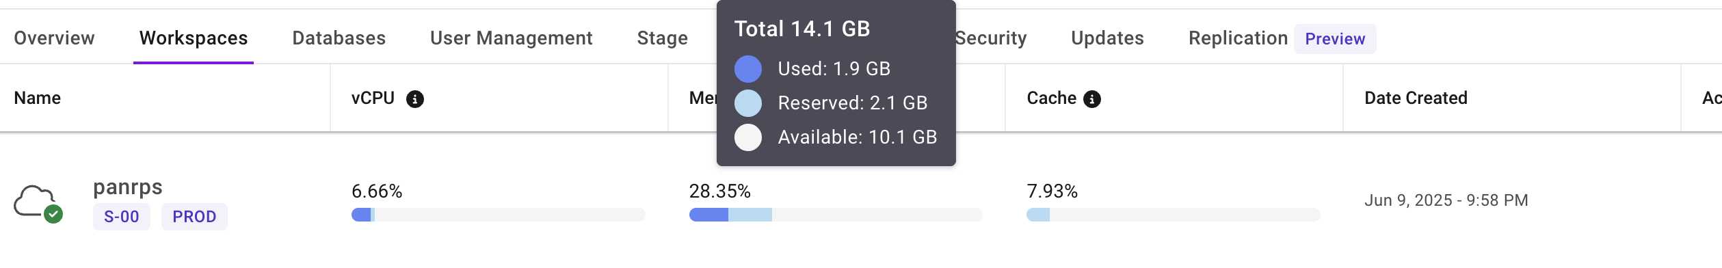This screenshot has width=1722, height=268.
Task: Click the green status checkmark badge
Action: [x=53, y=214]
